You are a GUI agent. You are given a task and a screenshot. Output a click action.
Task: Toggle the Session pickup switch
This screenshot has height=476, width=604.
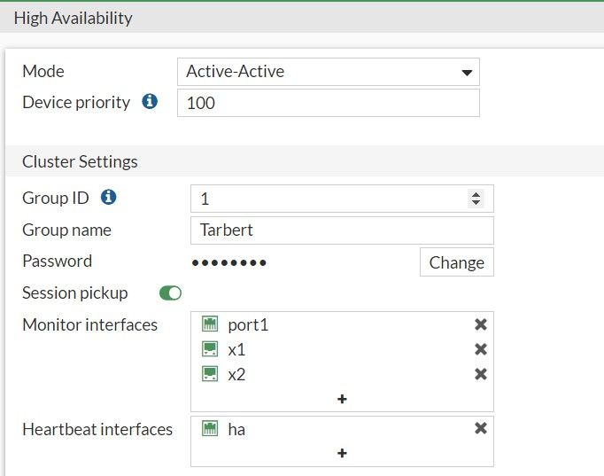(x=170, y=293)
